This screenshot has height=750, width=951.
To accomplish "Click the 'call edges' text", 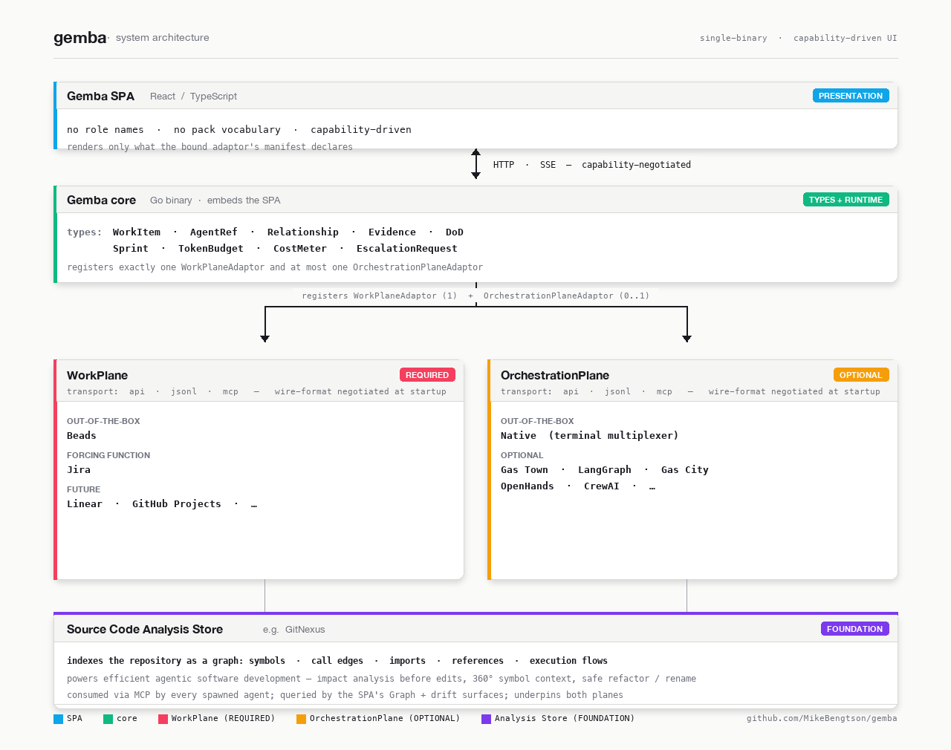I will tap(337, 660).
